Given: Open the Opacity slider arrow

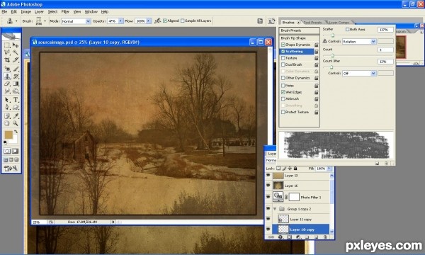Looking at the screenshot, I should [120, 21].
